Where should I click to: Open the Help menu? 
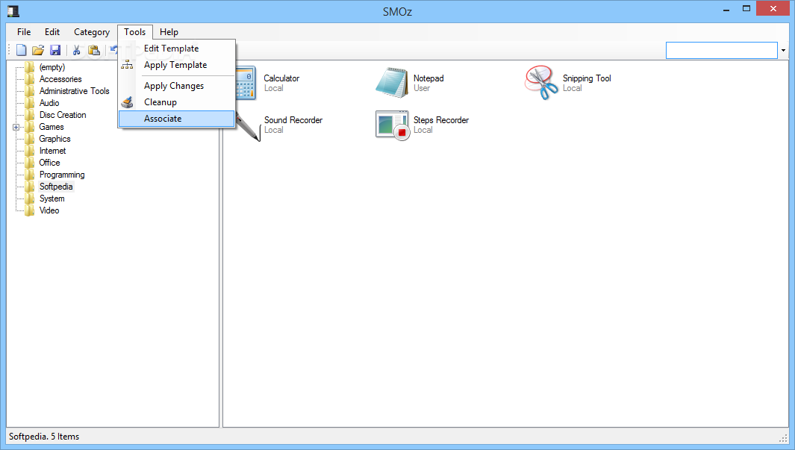tap(169, 32)
